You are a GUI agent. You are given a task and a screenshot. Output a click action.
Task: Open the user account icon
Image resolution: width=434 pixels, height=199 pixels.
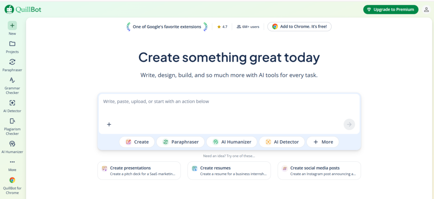pos(426,9)
